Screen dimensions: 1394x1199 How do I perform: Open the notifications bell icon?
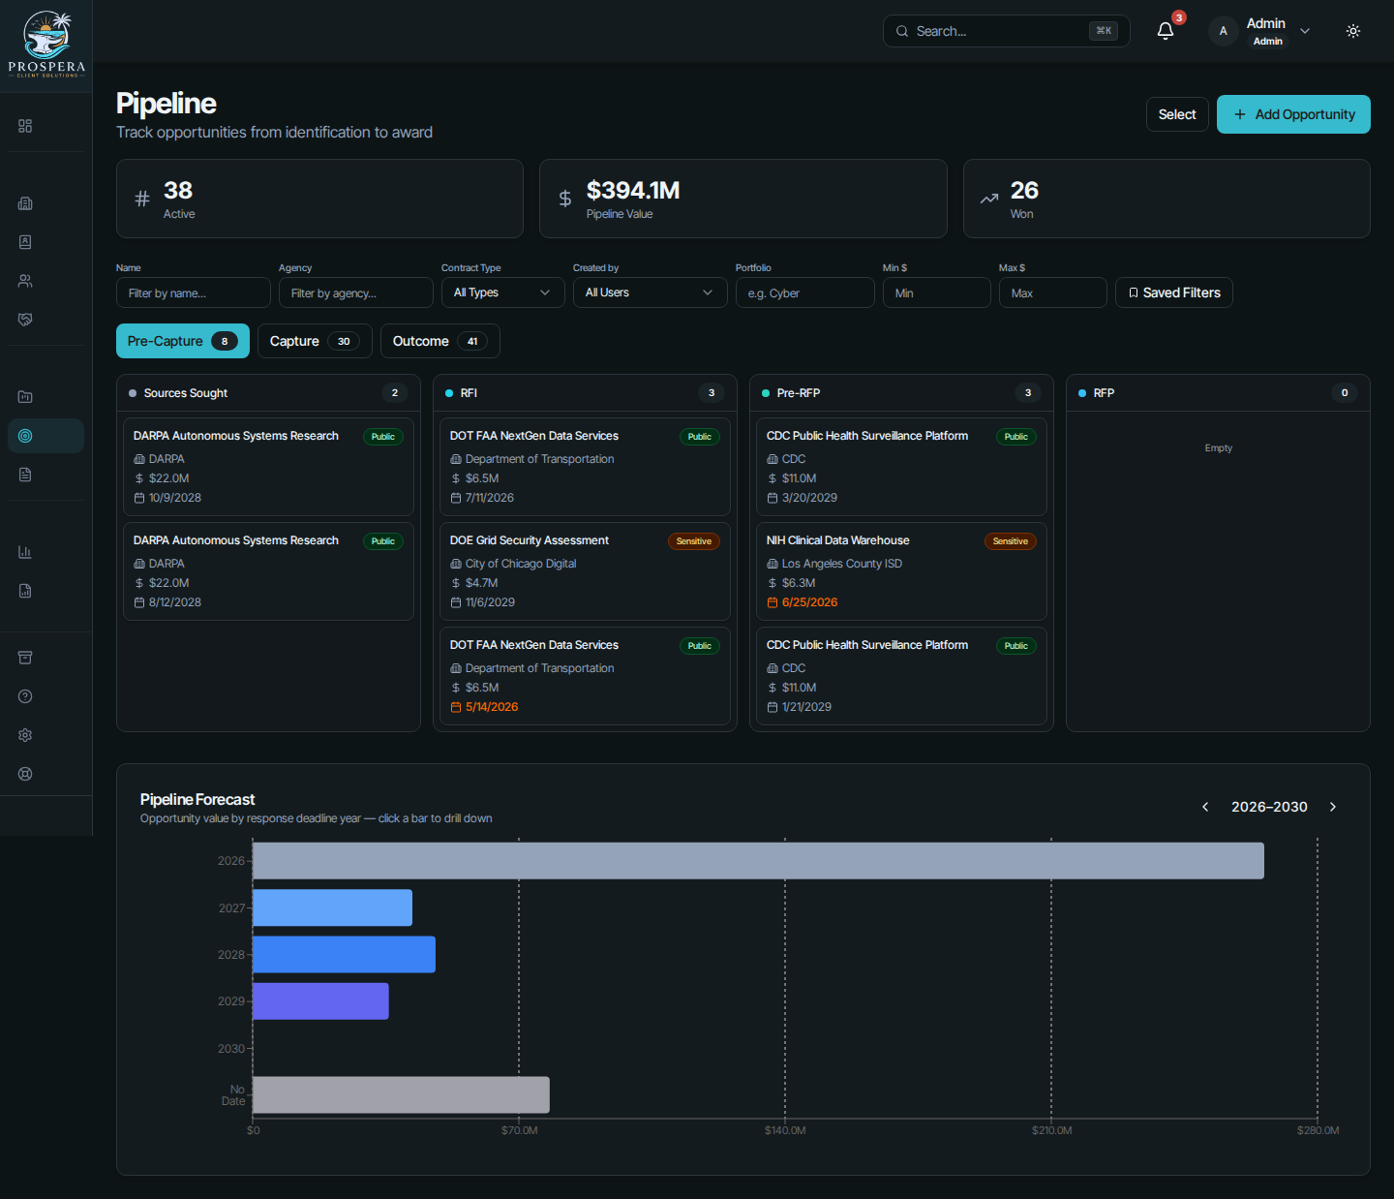[1166, 31]
